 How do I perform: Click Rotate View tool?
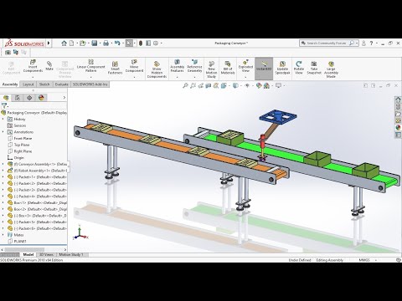pyautogui.click(x=299, y=68)
